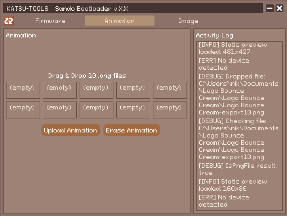This screenshot has width=287, height=216.
Task: Select the fourth empty frame slot in the bottom row
Action: point(133,110)
